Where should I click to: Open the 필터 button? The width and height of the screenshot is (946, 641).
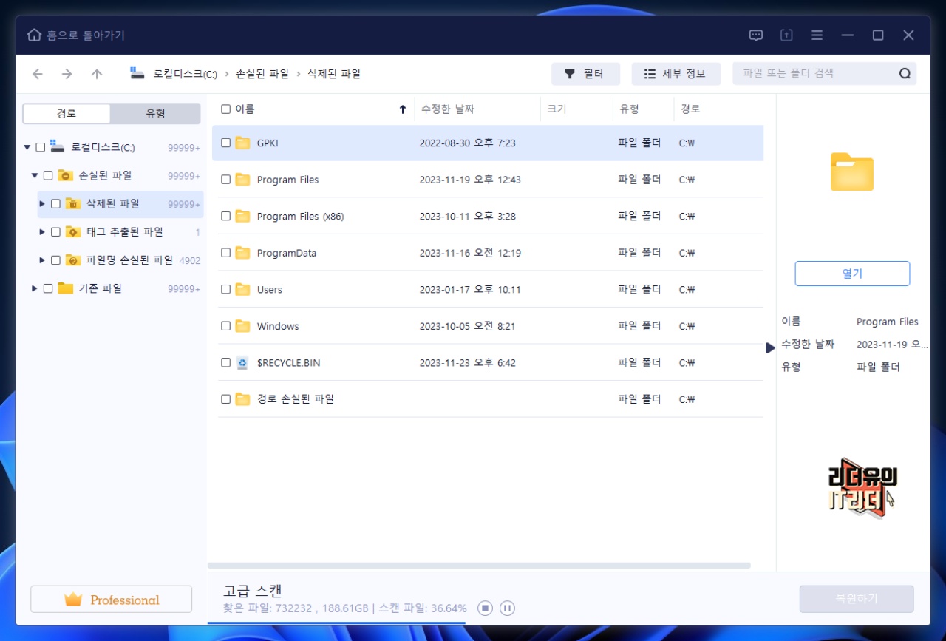(x=585, y=74)
